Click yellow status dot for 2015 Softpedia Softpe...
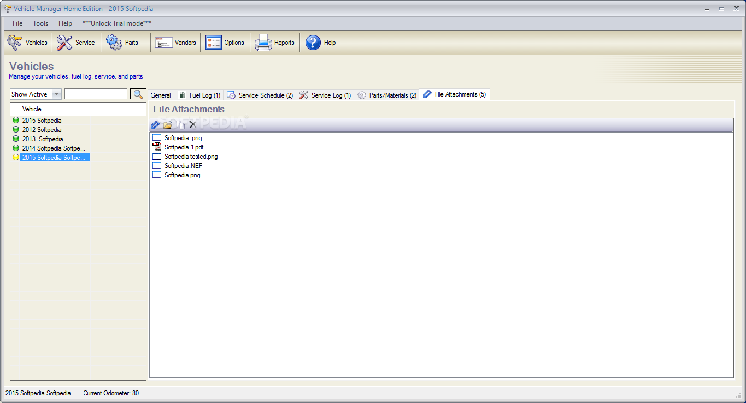The width and height of the screenshot is (746, 403). 15,158
